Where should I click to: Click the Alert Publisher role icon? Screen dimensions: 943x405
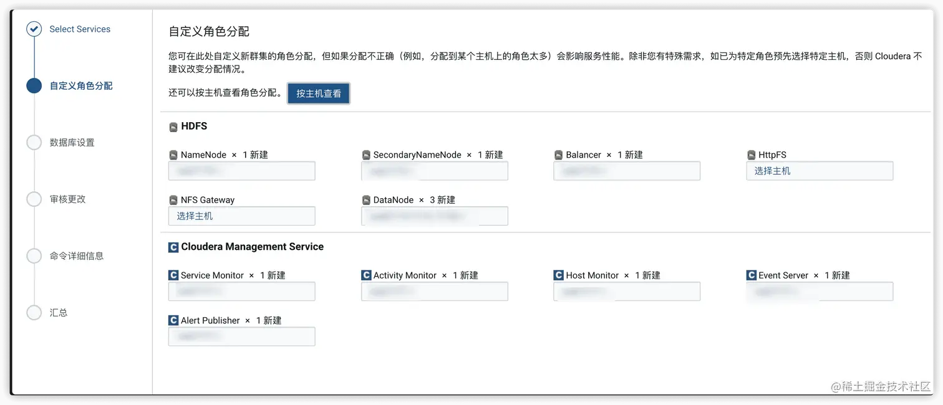click(x=173, y=321)
